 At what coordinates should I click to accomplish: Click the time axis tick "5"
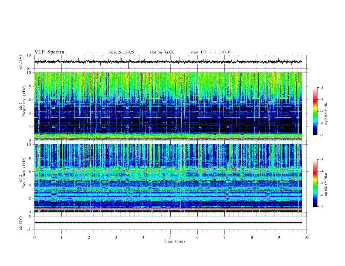coord(170,237)
